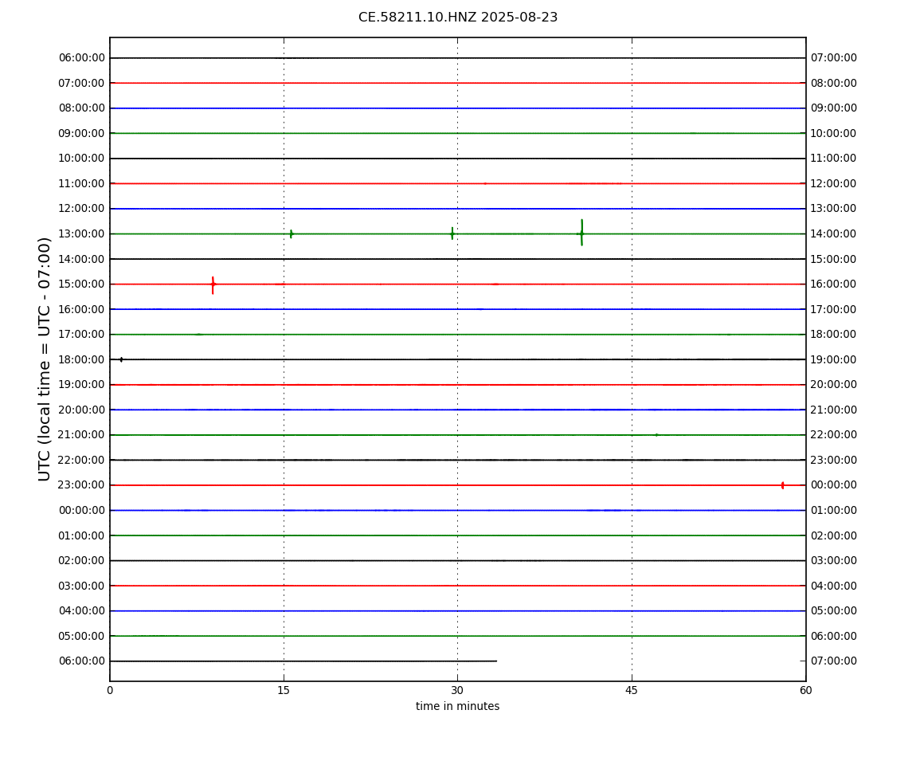Click the red spike on the 15:00:00 trace
The height and width of the screenshot is (757, 916).
(x=213, y=284)
